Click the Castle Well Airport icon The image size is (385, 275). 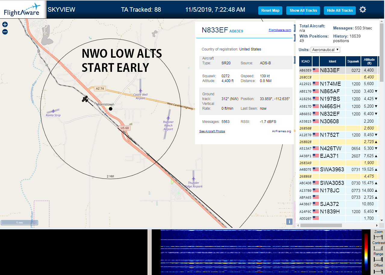(x=140, y=90)
